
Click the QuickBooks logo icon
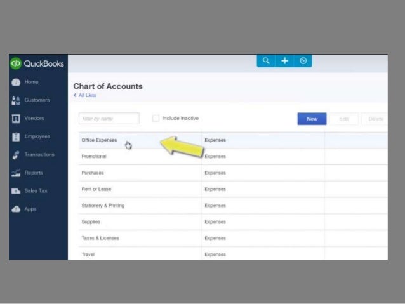coord(15,63)
